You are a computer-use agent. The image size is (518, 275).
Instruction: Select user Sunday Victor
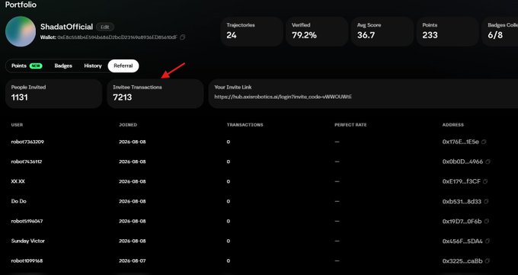pos(27,241)
